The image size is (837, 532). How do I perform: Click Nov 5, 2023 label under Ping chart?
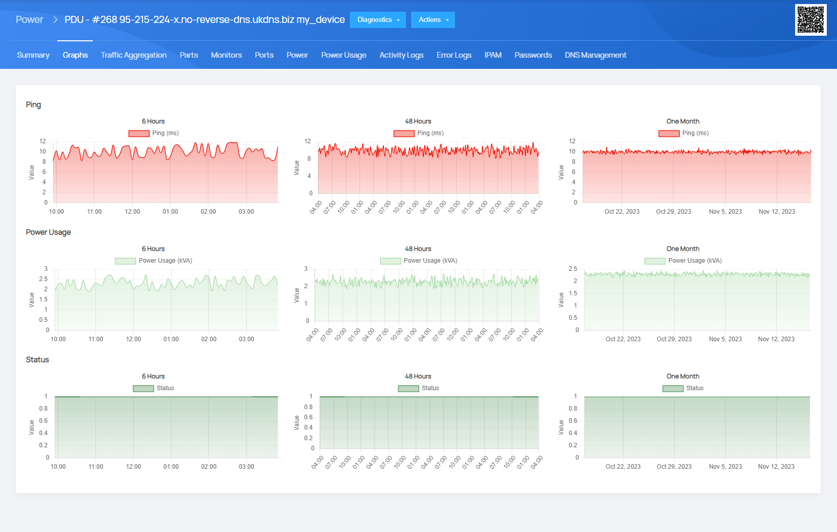[x=725, y=212]
